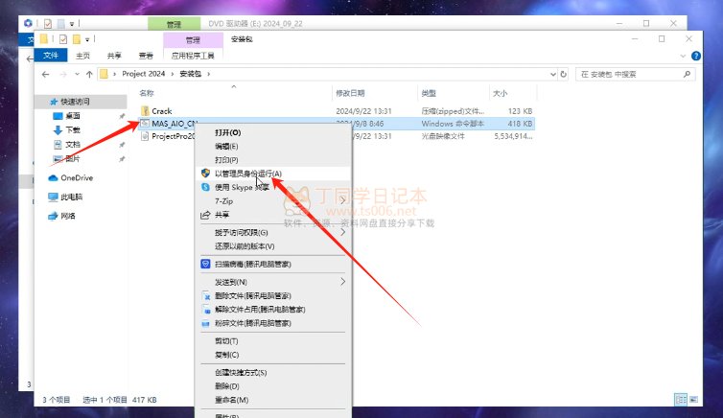
Task: Click the search magnifier icon
Action: point(687,74)
